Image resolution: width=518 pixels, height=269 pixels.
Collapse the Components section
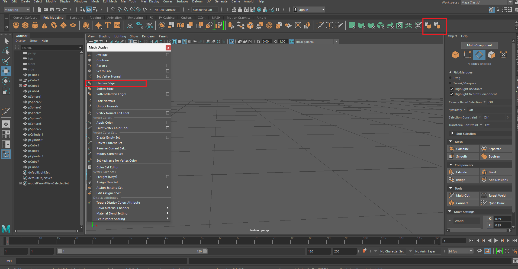click(x=451, y=165)
